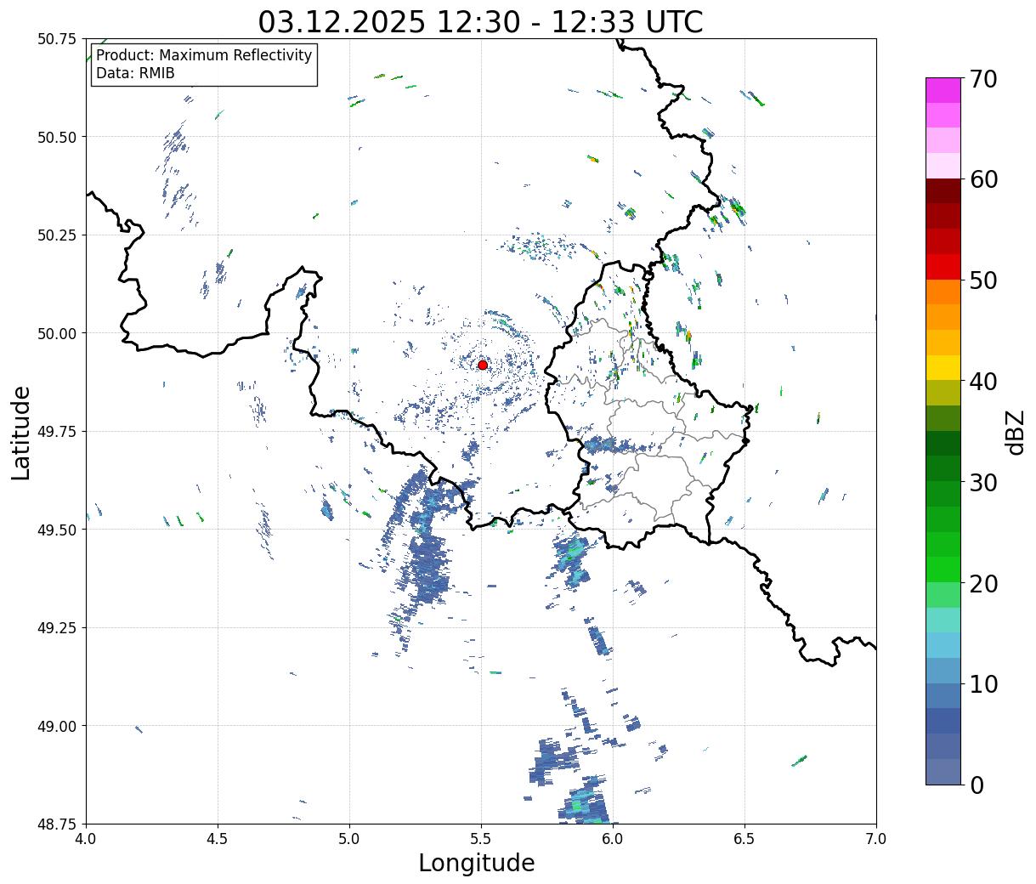
Task: Click the latitude tick label 50.00
Action: [57, 333]
